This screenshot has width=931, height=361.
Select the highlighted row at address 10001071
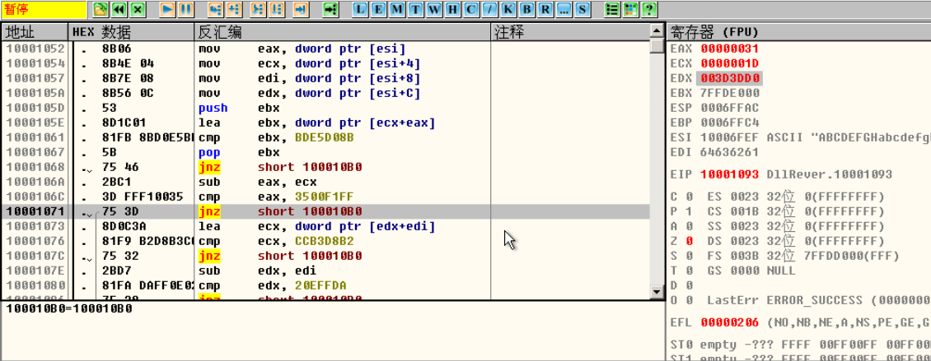pyautogui.click(x=325, y=211)
